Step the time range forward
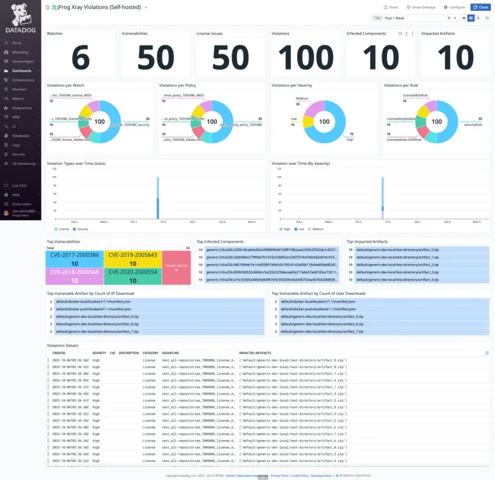The width and height of the screenshot is (495, 480). pos(478,18)
